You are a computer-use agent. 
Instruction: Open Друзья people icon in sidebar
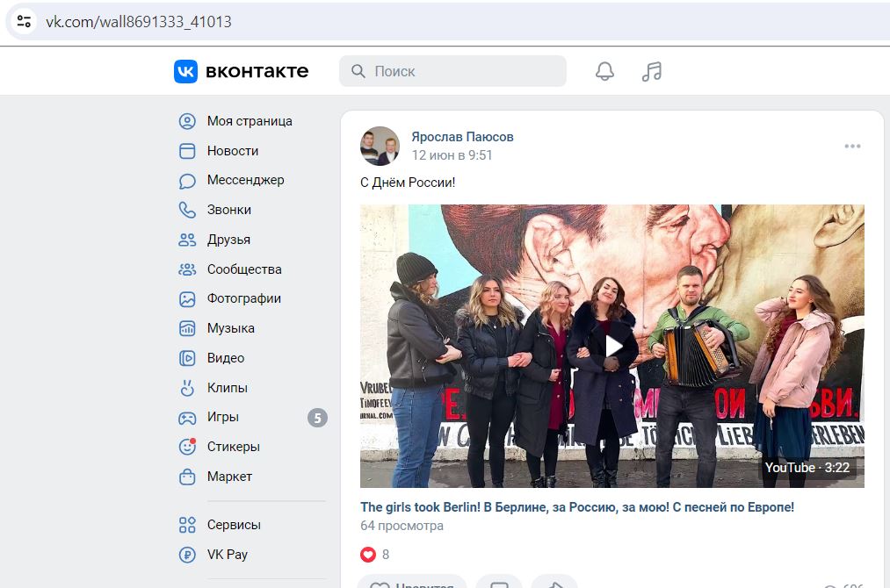click(187, 240)
